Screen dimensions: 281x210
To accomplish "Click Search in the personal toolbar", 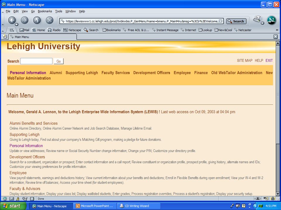I will 91,30.
